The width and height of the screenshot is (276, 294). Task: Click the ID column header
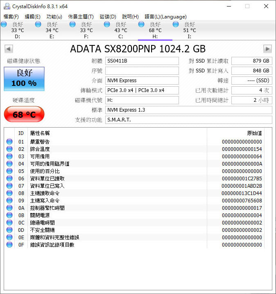[21, 133]
